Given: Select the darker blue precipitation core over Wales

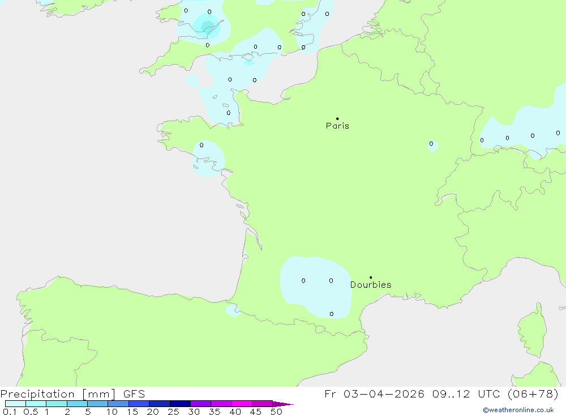Looking at the screenshot, I should pyautogui.click(x=207, y=25).
